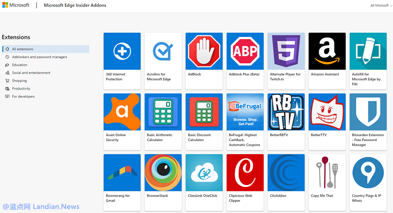Click Avast Online Security title text
Viewport: 393px width, 213px height.
(x=116, y=137)
